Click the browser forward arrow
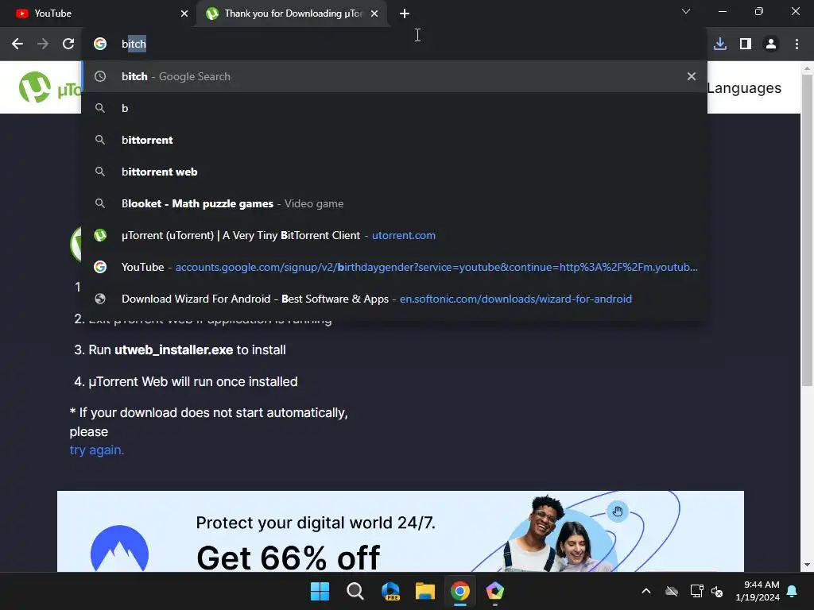The width and height of the screenshot is (814, 610). (x=43, y=44)
